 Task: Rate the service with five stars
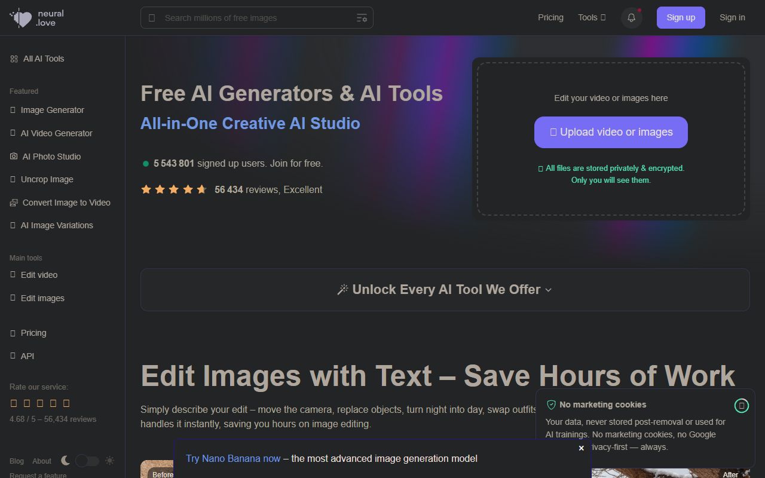66,403
